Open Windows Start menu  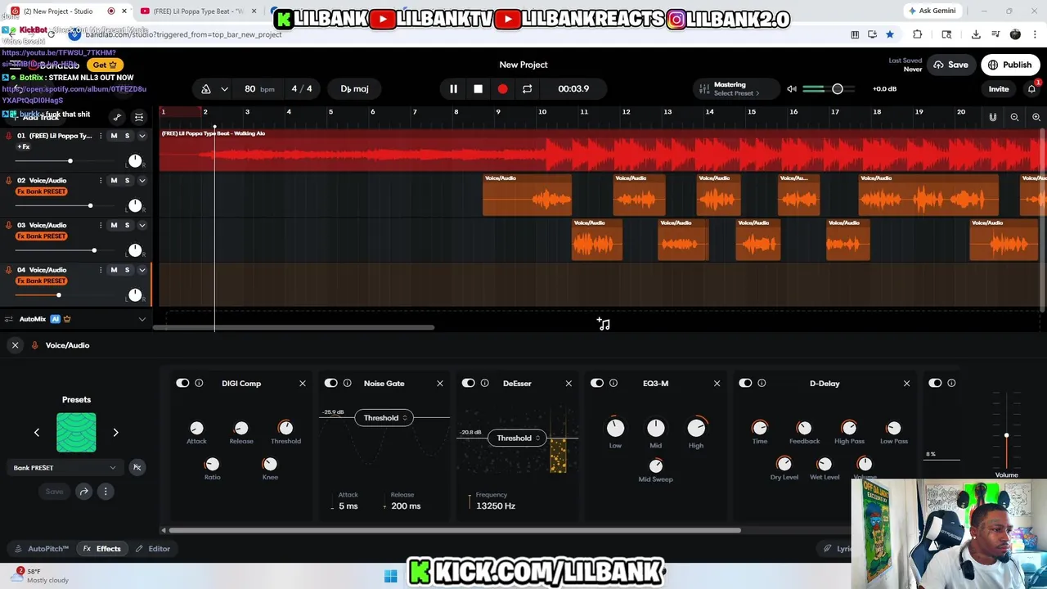(x=390, y=576)
